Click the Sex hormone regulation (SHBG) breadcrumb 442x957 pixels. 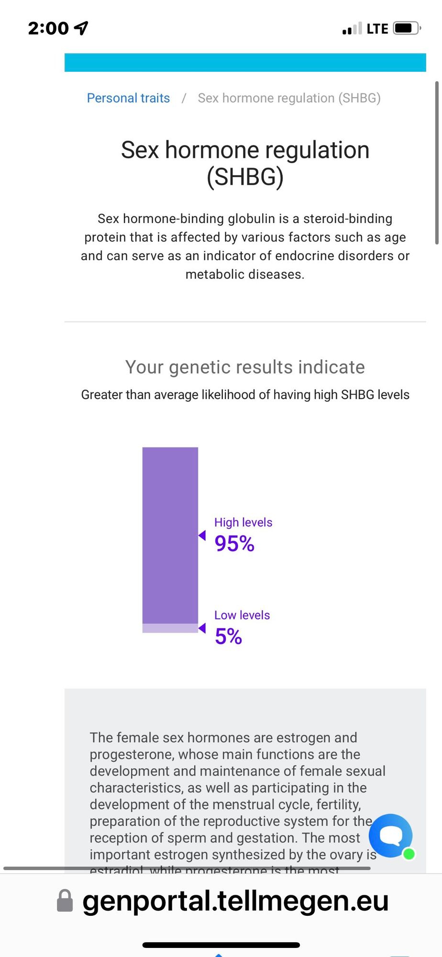(289, 98)
